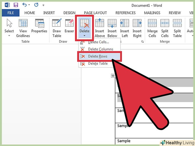Open the Rows & Columns dialog launcher

tap(142, 41)
